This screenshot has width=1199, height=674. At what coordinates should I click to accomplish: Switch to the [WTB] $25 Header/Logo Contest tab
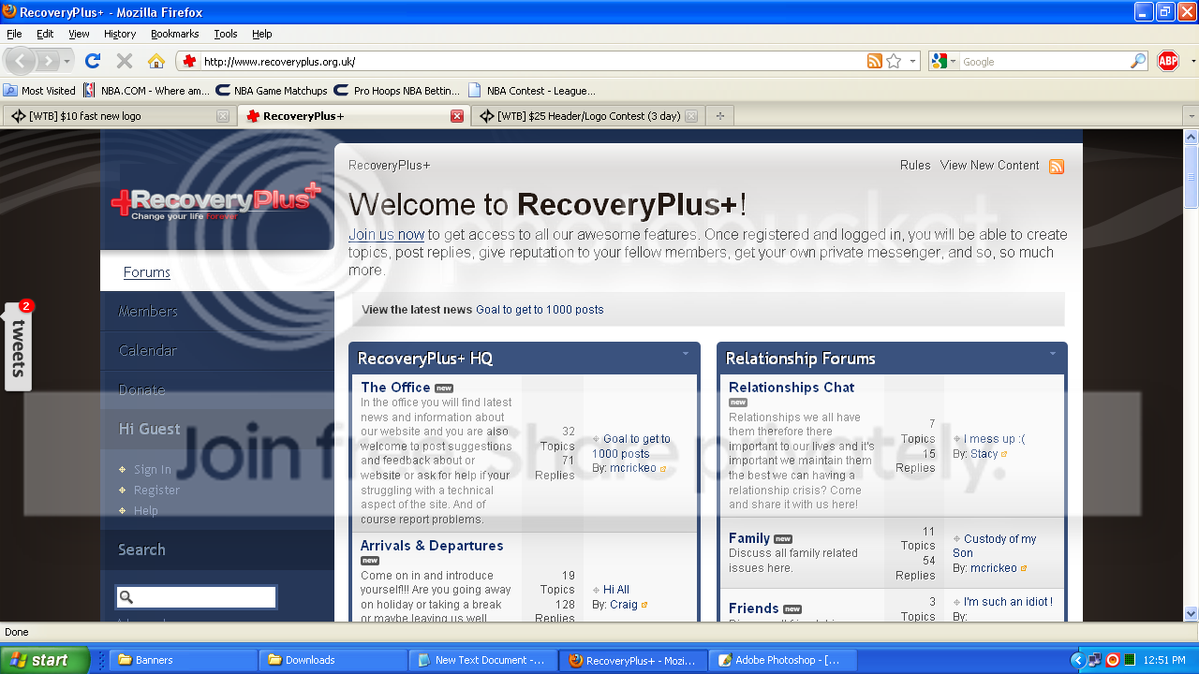[x=588, y=116]
